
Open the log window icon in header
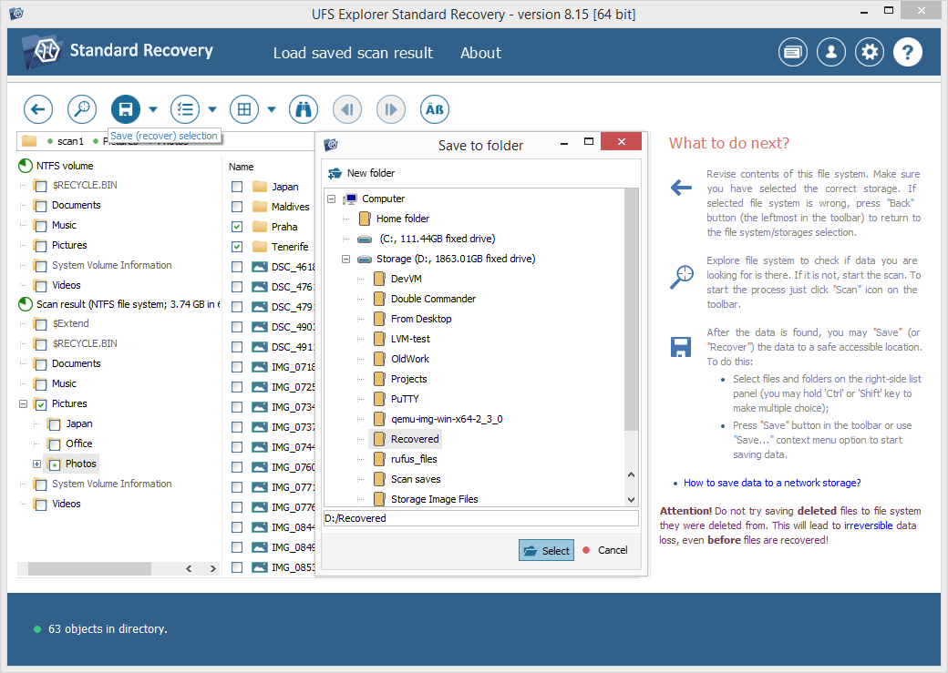point(793,53)
